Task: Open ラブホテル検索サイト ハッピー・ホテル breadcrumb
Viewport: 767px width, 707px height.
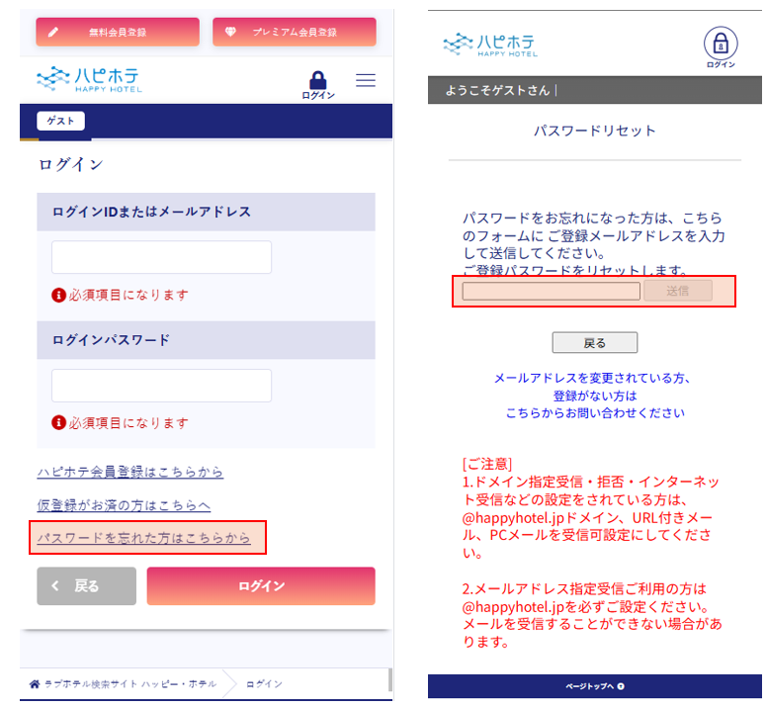Action: pyautogui.click(x=130, y=683)
